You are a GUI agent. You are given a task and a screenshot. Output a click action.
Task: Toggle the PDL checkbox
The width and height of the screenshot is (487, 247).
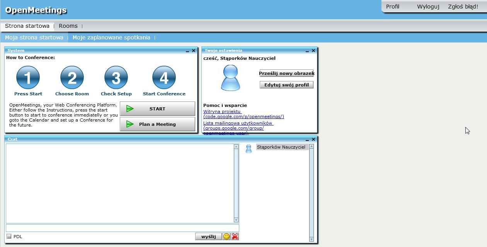(x=9, y=237)
